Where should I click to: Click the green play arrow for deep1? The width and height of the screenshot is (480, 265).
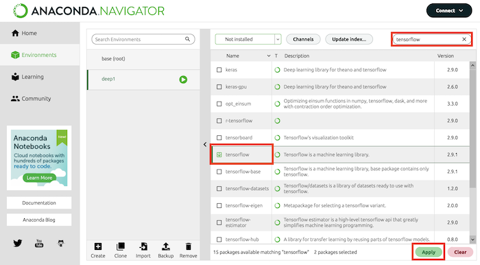coord(183,80)
